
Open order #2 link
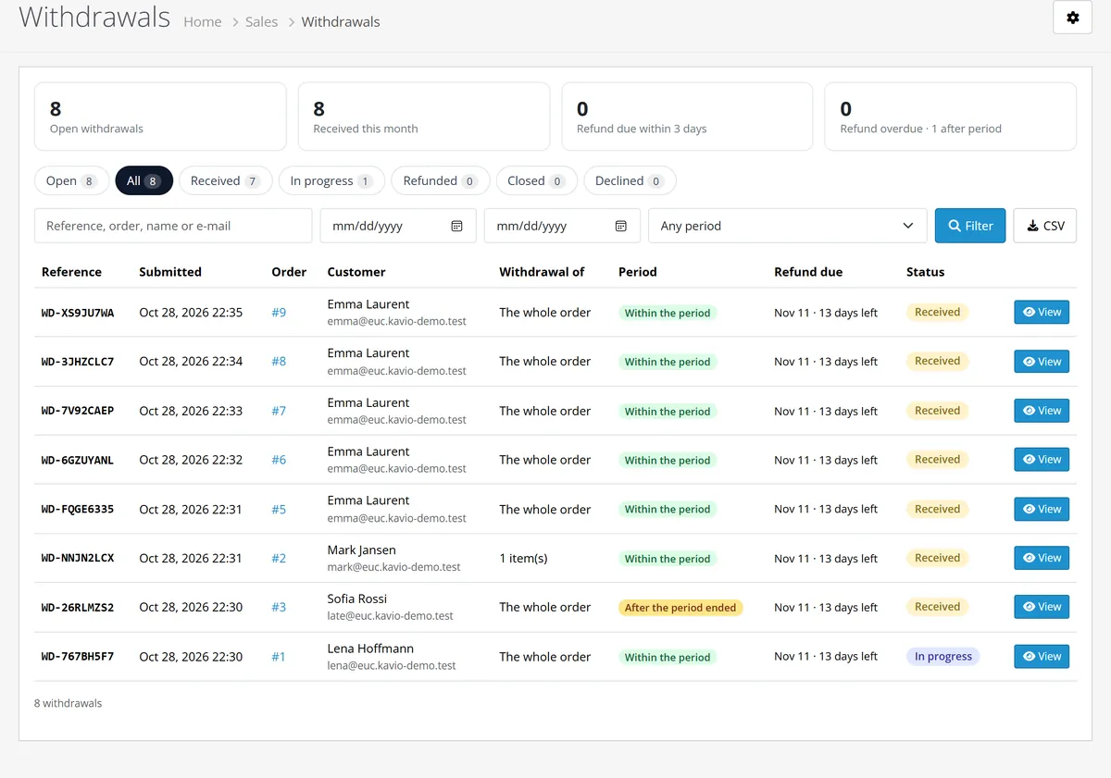click(279, 559)
